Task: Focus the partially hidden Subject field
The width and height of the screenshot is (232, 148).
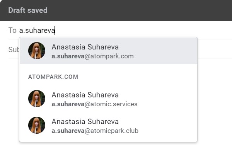Action: [14, 49]
